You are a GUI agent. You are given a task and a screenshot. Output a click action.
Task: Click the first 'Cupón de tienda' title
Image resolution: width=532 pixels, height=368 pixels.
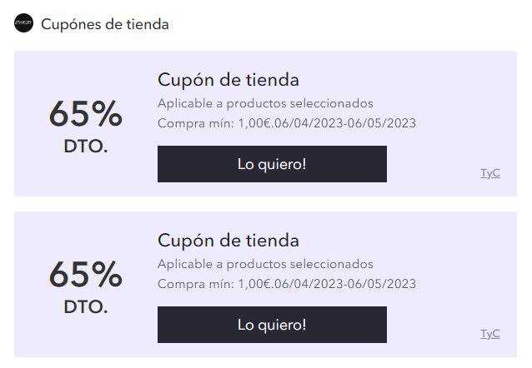228,80
